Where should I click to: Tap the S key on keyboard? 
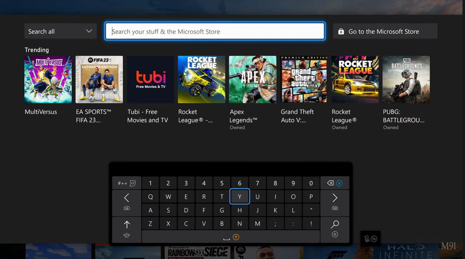click(x=168, y=210)
